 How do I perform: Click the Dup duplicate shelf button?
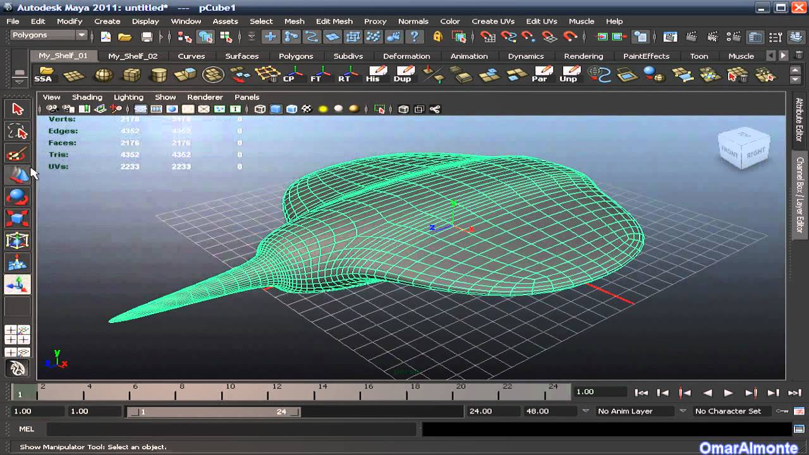click(403, 75)
